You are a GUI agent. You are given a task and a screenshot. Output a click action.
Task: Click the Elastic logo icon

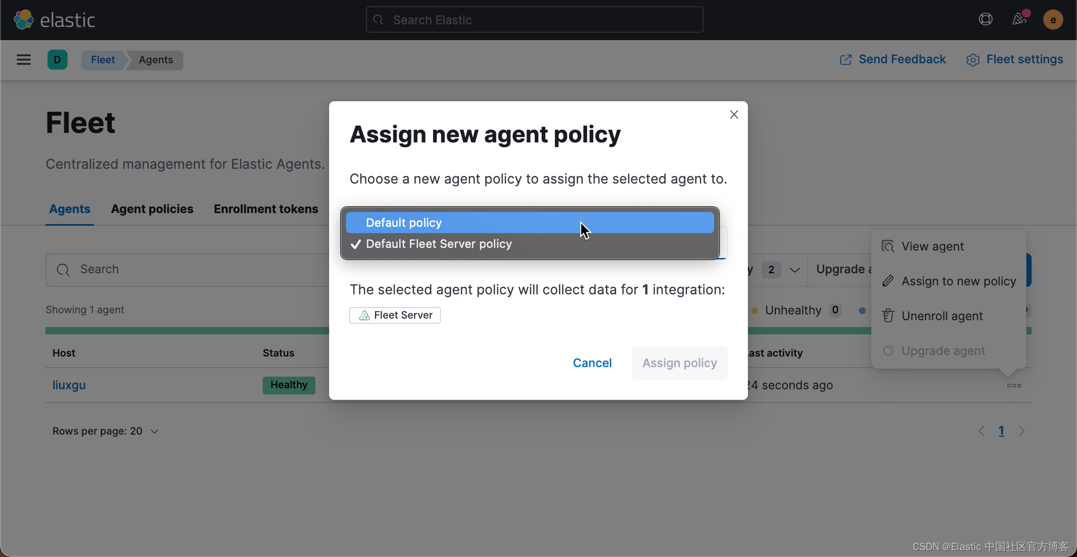click(23, 20)
